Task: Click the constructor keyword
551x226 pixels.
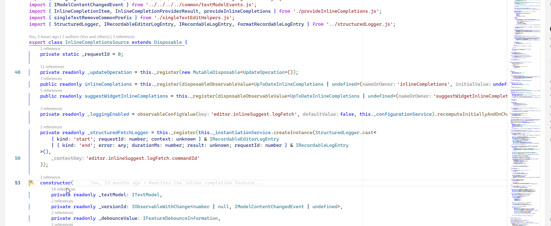Action: tap(55, 183)
